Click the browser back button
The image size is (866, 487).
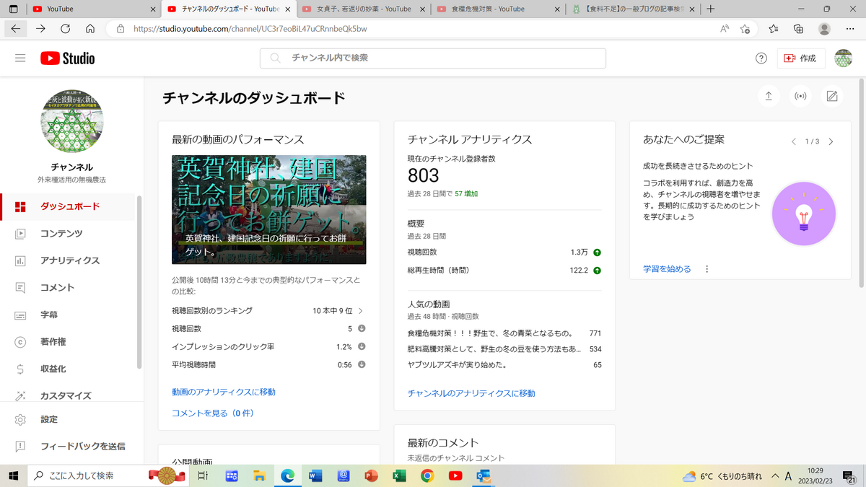click(15, 29)
